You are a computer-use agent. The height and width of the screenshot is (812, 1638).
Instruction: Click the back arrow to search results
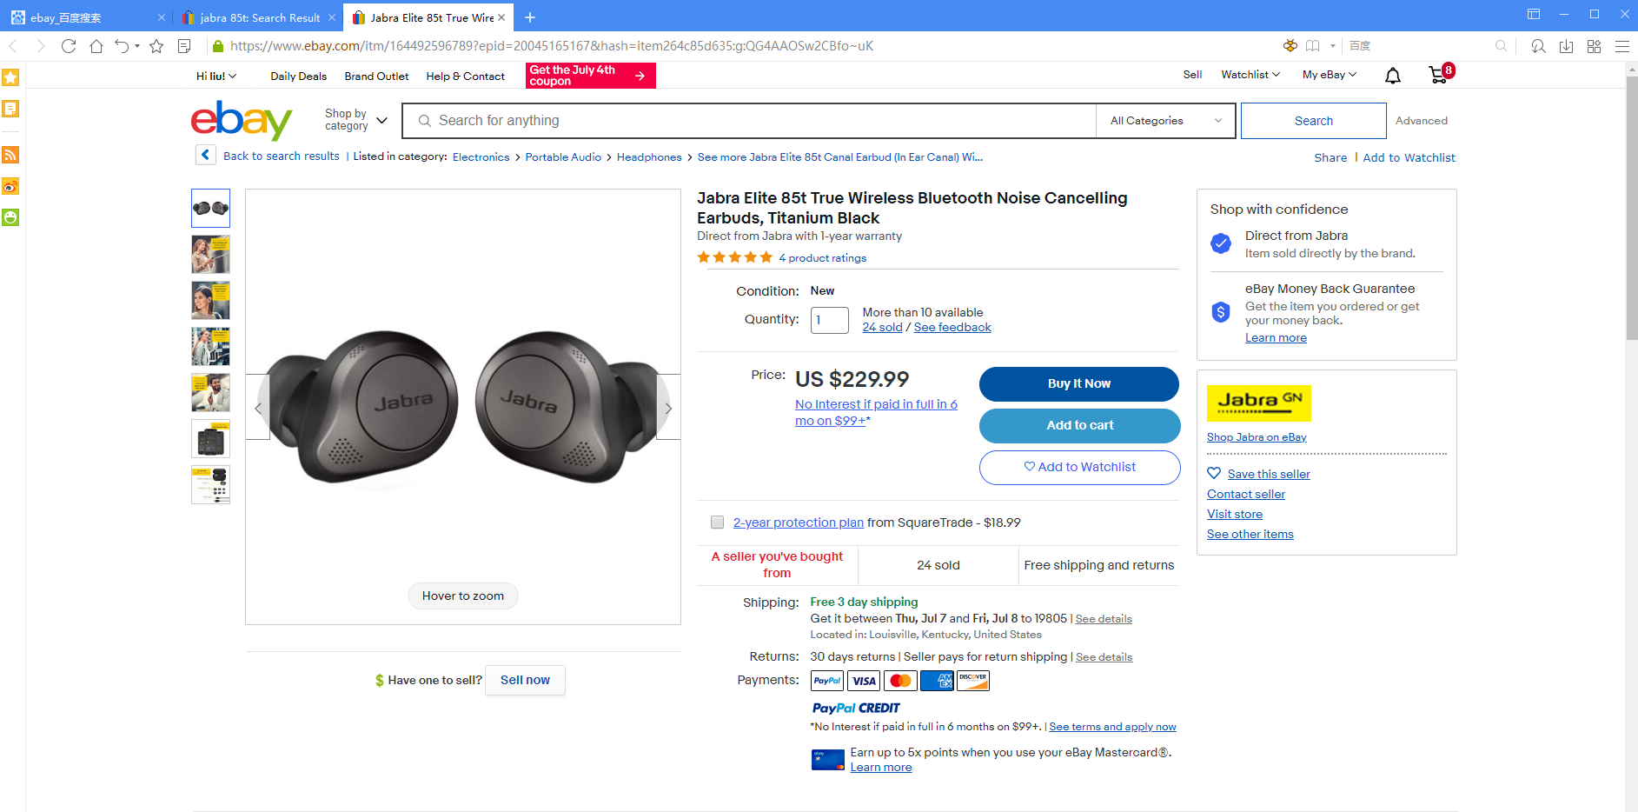coord(206,156)
